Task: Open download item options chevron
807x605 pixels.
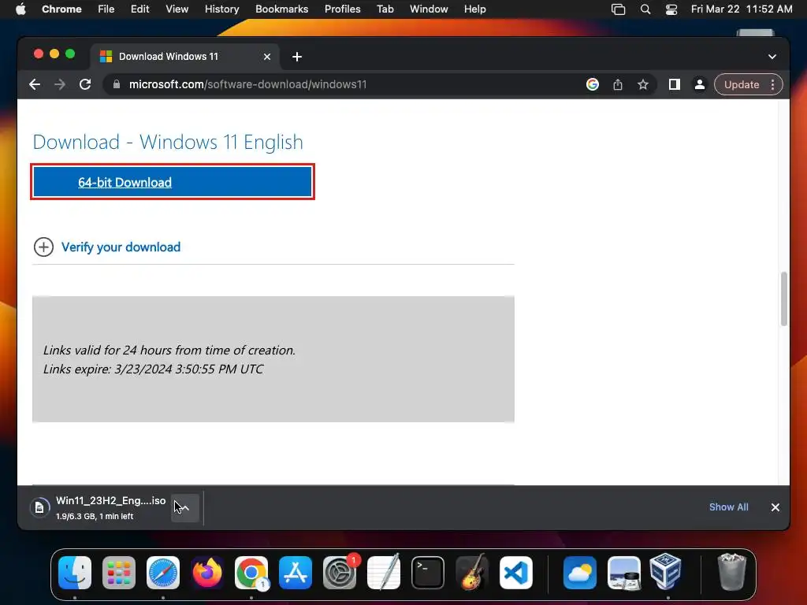Action: 185,508
